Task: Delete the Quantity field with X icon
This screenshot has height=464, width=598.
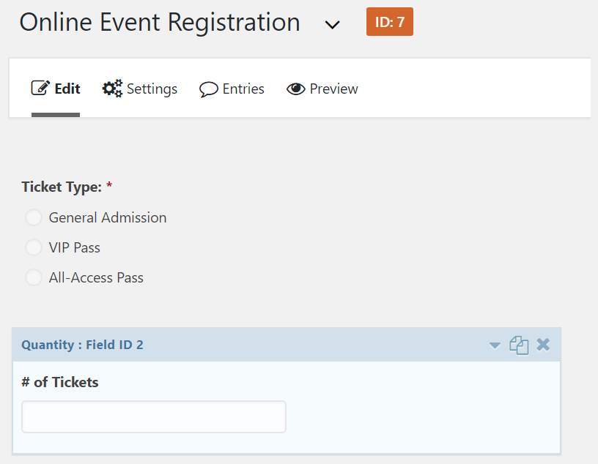Action: click(543, 345)
